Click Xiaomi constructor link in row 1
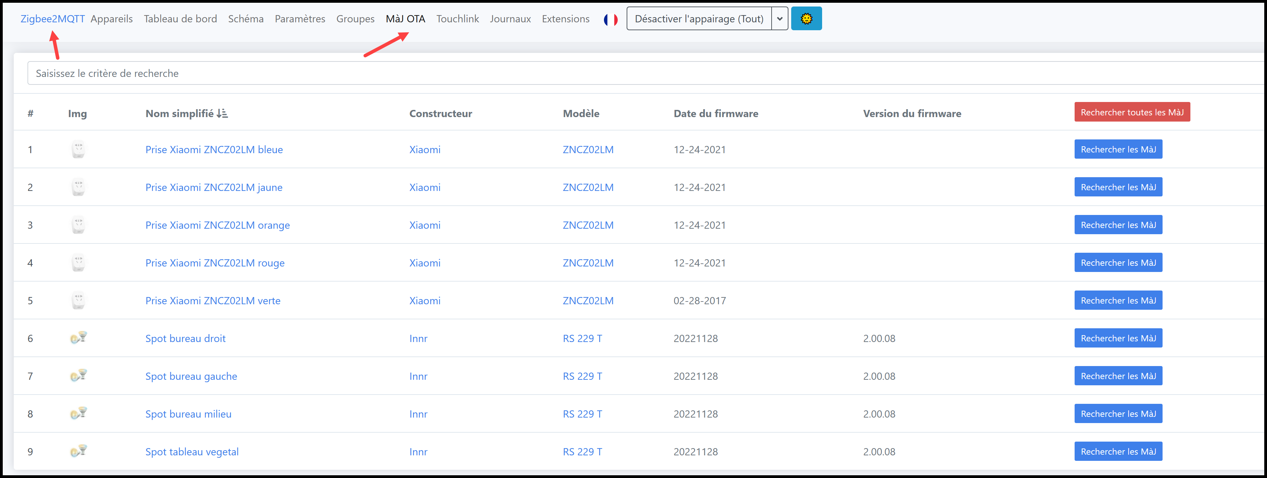 (425, 149)
